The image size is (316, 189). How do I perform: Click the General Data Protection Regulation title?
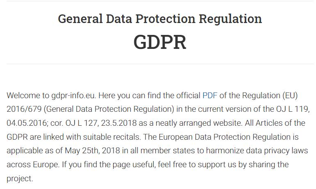[160, 19]
